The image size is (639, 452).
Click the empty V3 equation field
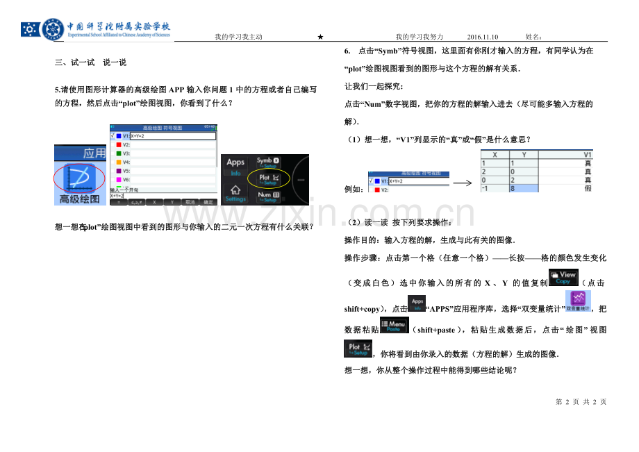click(x=172, y=153)
